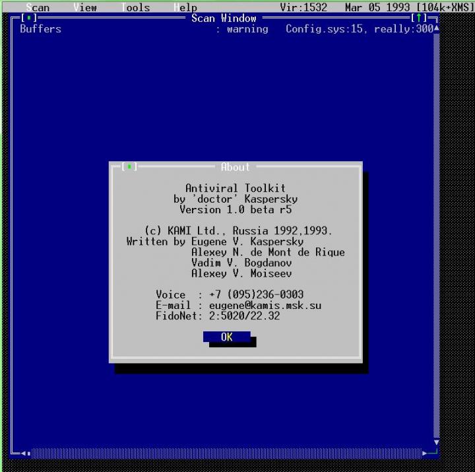Click the '[104k+XMS]' memory indicator
The height and width of the screenshot is (472, 475).
[x=445, y=7]
